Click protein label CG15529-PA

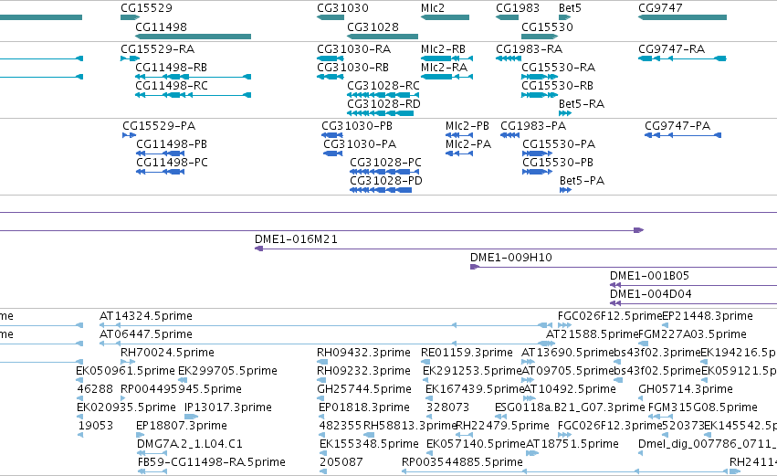[159, 126]
